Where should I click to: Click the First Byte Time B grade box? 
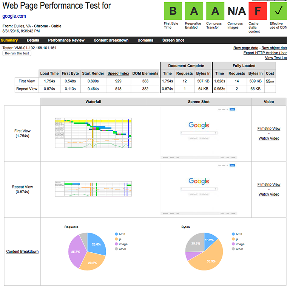point(173,11)
